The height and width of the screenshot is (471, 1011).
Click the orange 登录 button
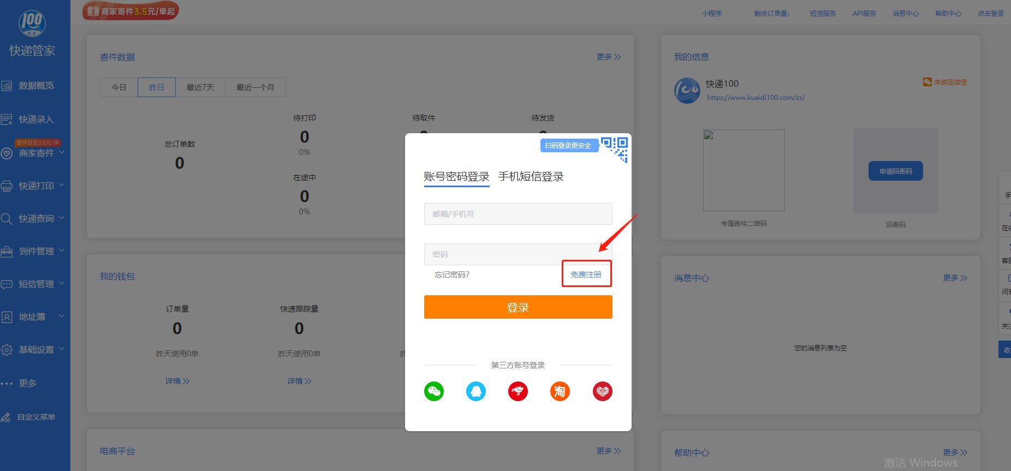pyautogui.click(x=518, y=307)
